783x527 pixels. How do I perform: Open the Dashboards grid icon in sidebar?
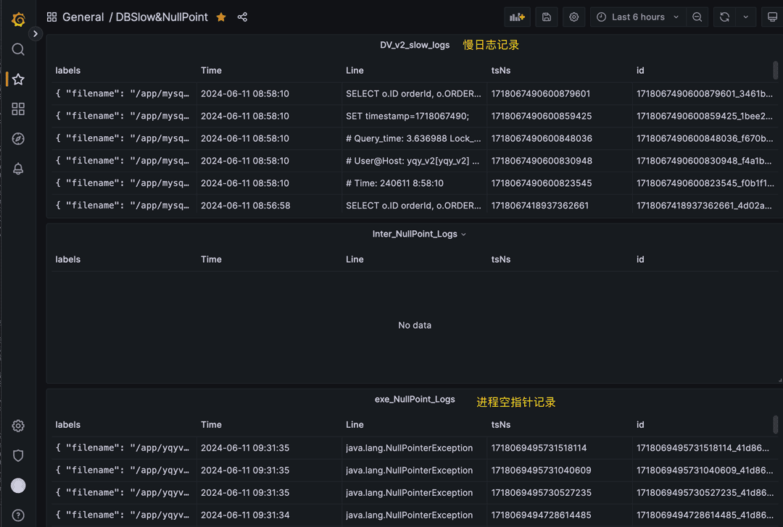tap(18, 109)
